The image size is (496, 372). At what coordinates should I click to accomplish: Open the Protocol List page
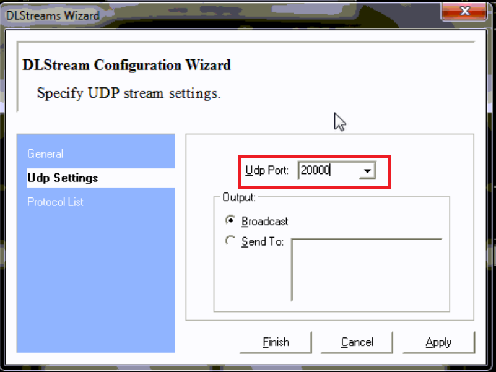click(x=56, y=202)
